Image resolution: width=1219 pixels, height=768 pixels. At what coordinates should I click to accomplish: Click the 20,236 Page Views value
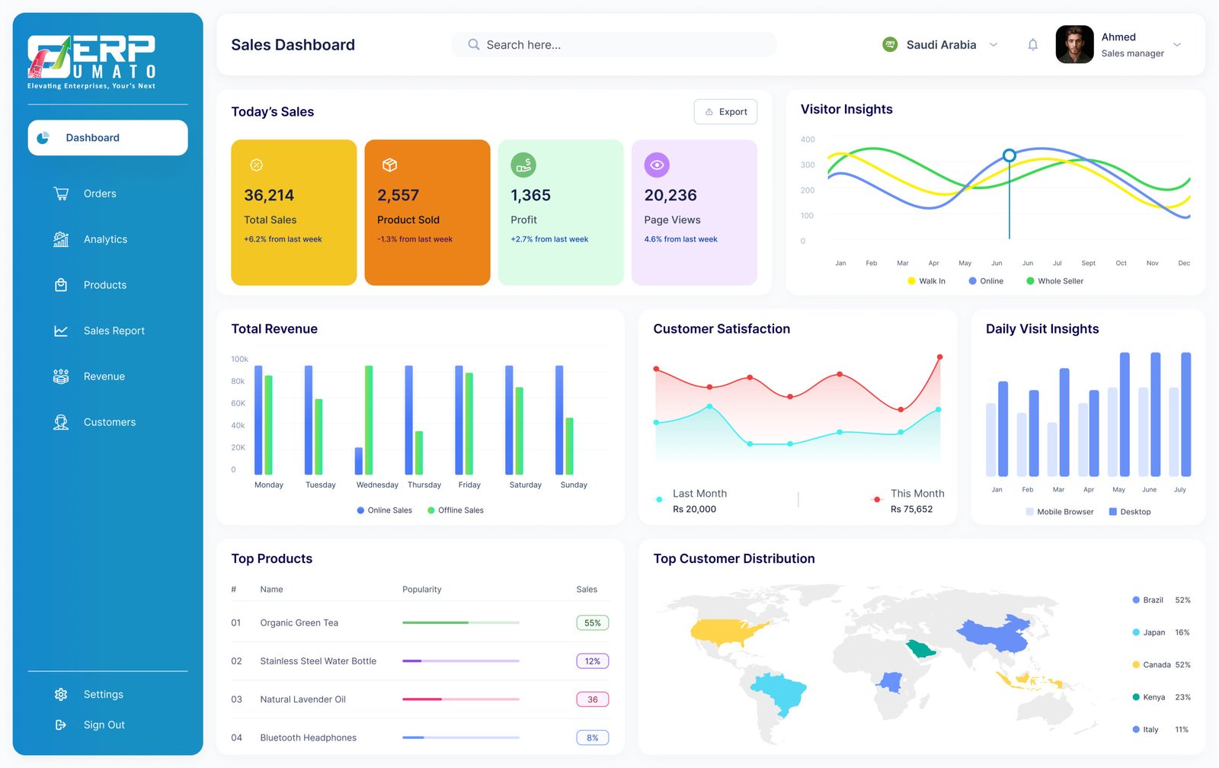point(670,196)
